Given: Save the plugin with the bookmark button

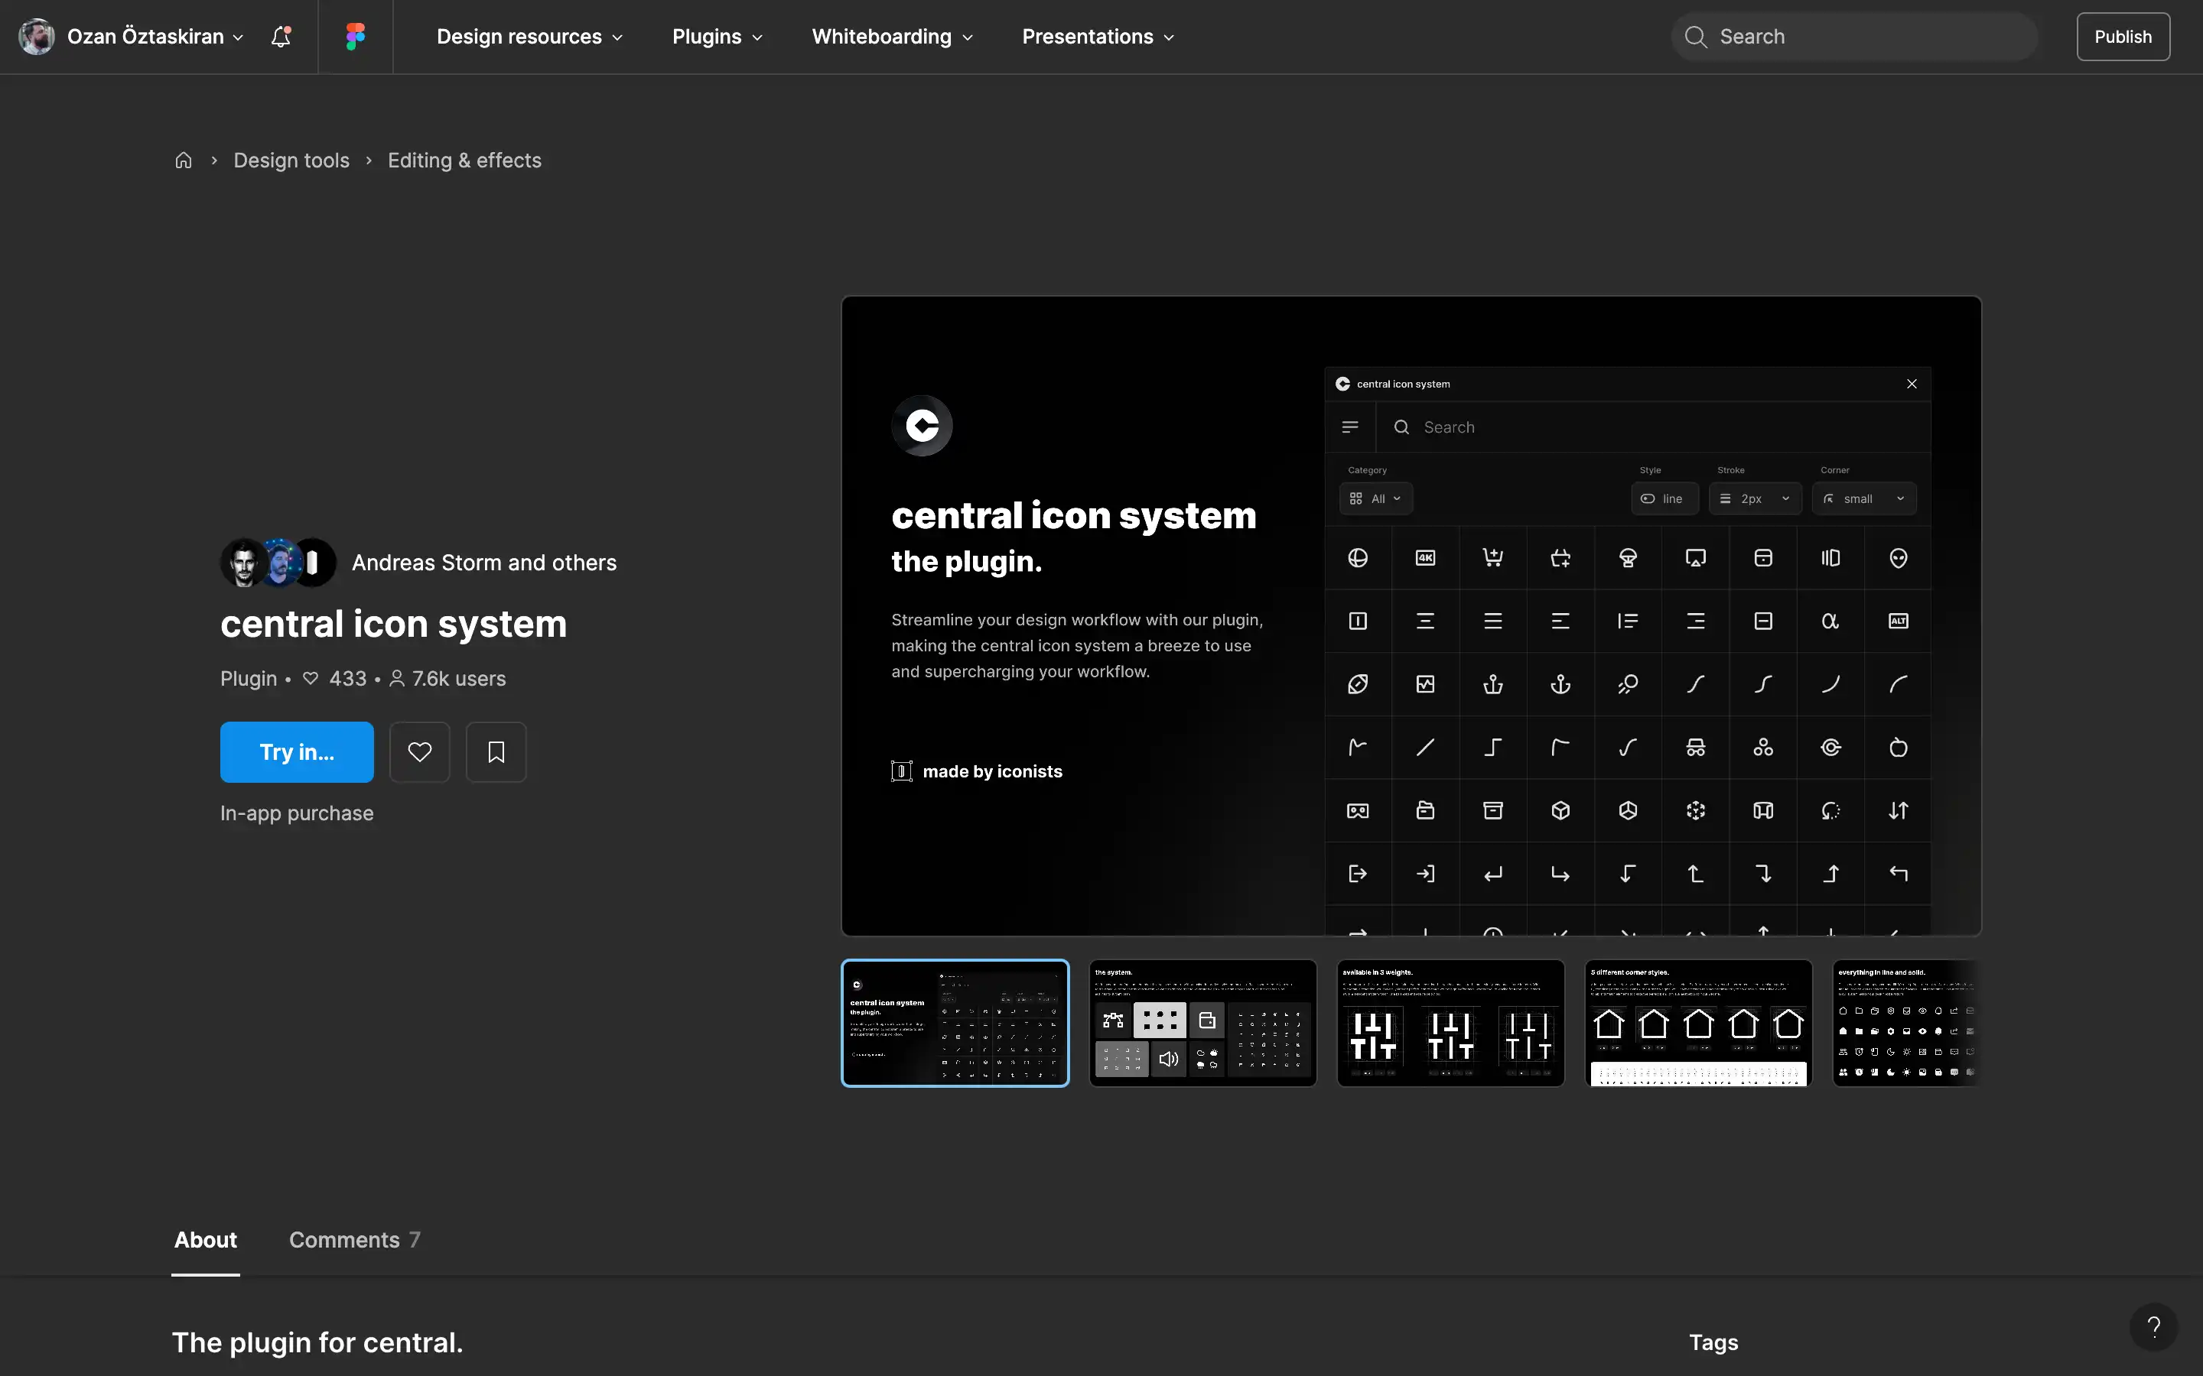Looking at the screenshot, I should click(496, 751).
